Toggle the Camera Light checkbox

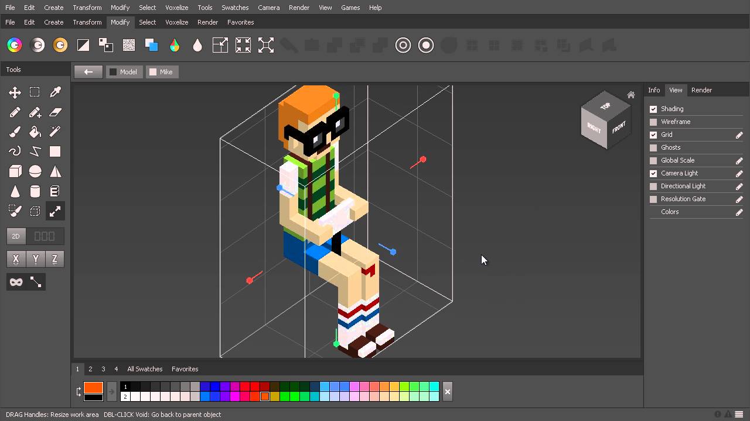pyautogui.click(x=653, y=173)
